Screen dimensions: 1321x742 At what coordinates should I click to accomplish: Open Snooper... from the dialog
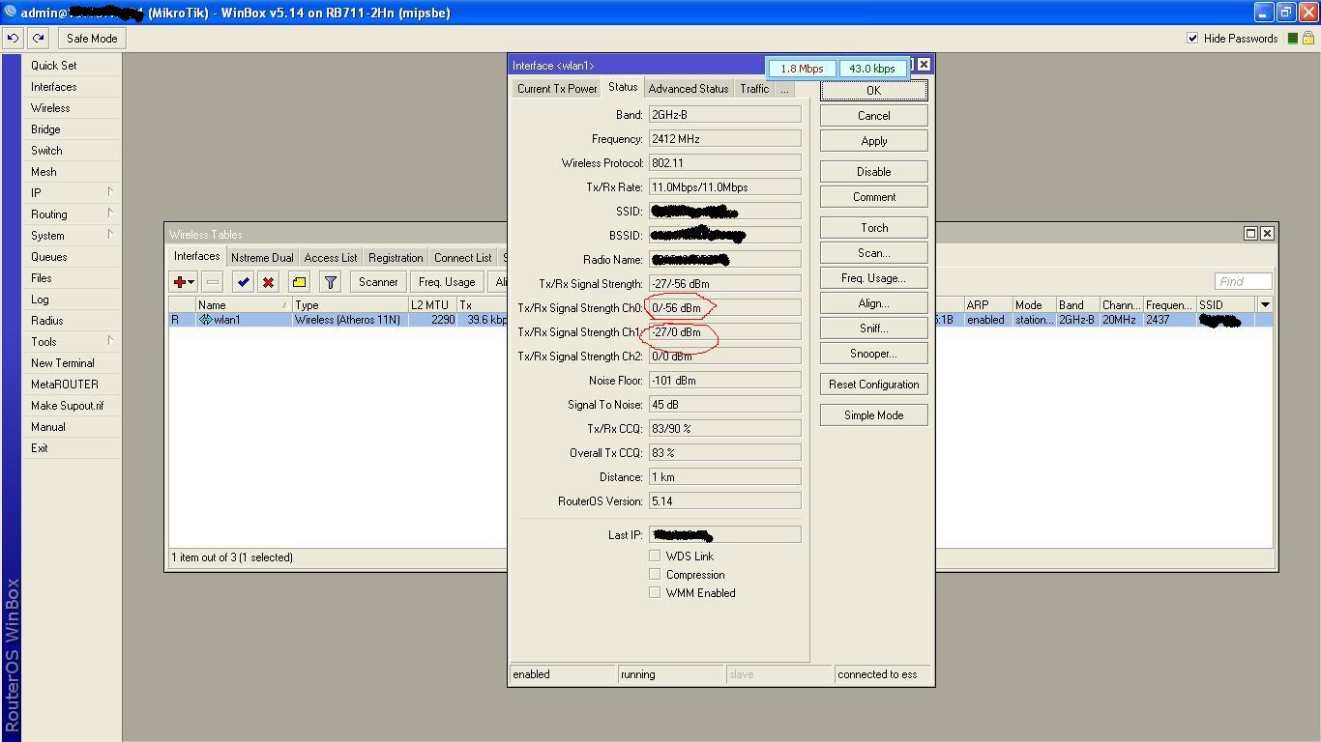873,353
